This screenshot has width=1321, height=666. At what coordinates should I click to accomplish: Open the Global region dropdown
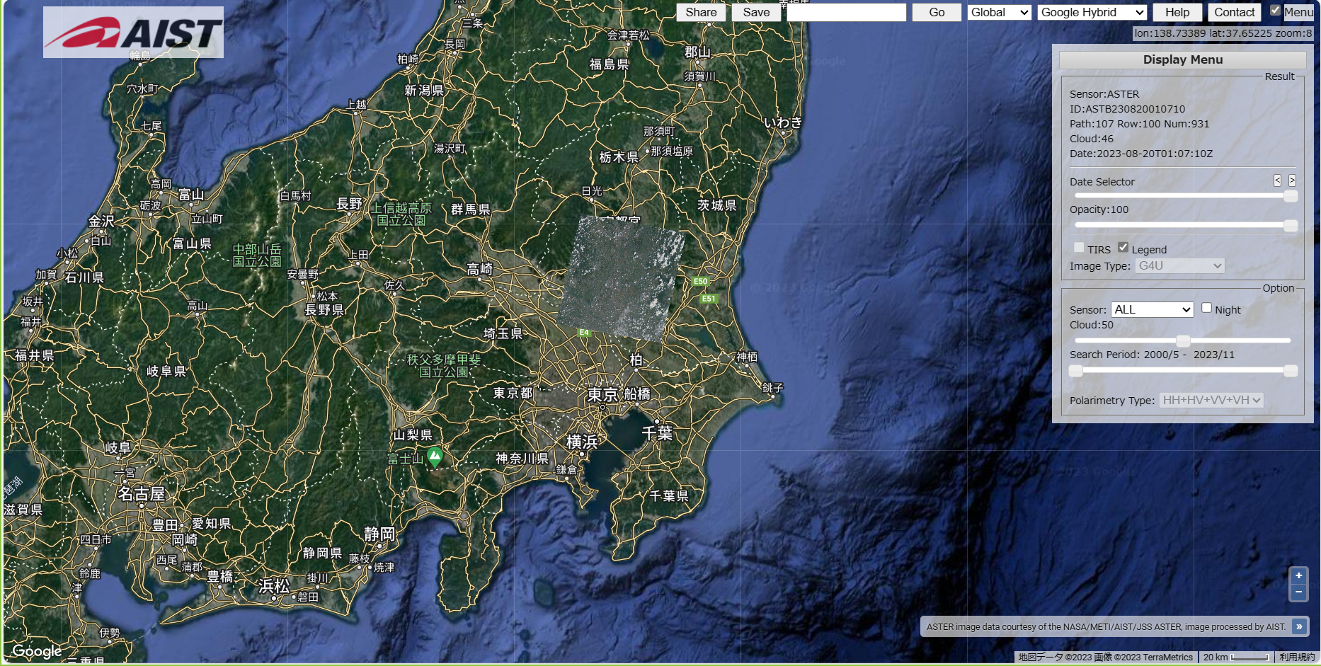coord(998,12)
